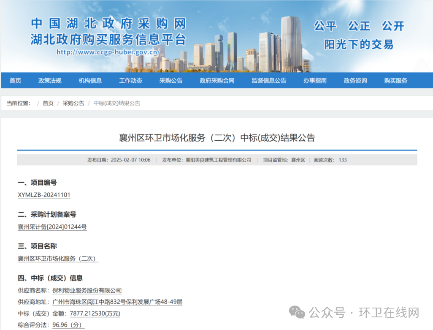This screenshot has height=330, width=433.
Task: Open the 监督信息公告 menu item
Action: click(x=269, y=80)
